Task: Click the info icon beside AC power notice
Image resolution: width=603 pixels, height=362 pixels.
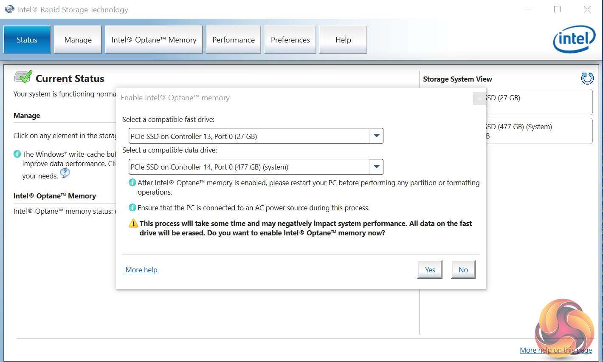Action: [132, 207]
